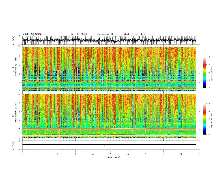Viewport: 224px width, 173px height.
Task: Click time axis tick label "9"
Action: click(181, 154)
